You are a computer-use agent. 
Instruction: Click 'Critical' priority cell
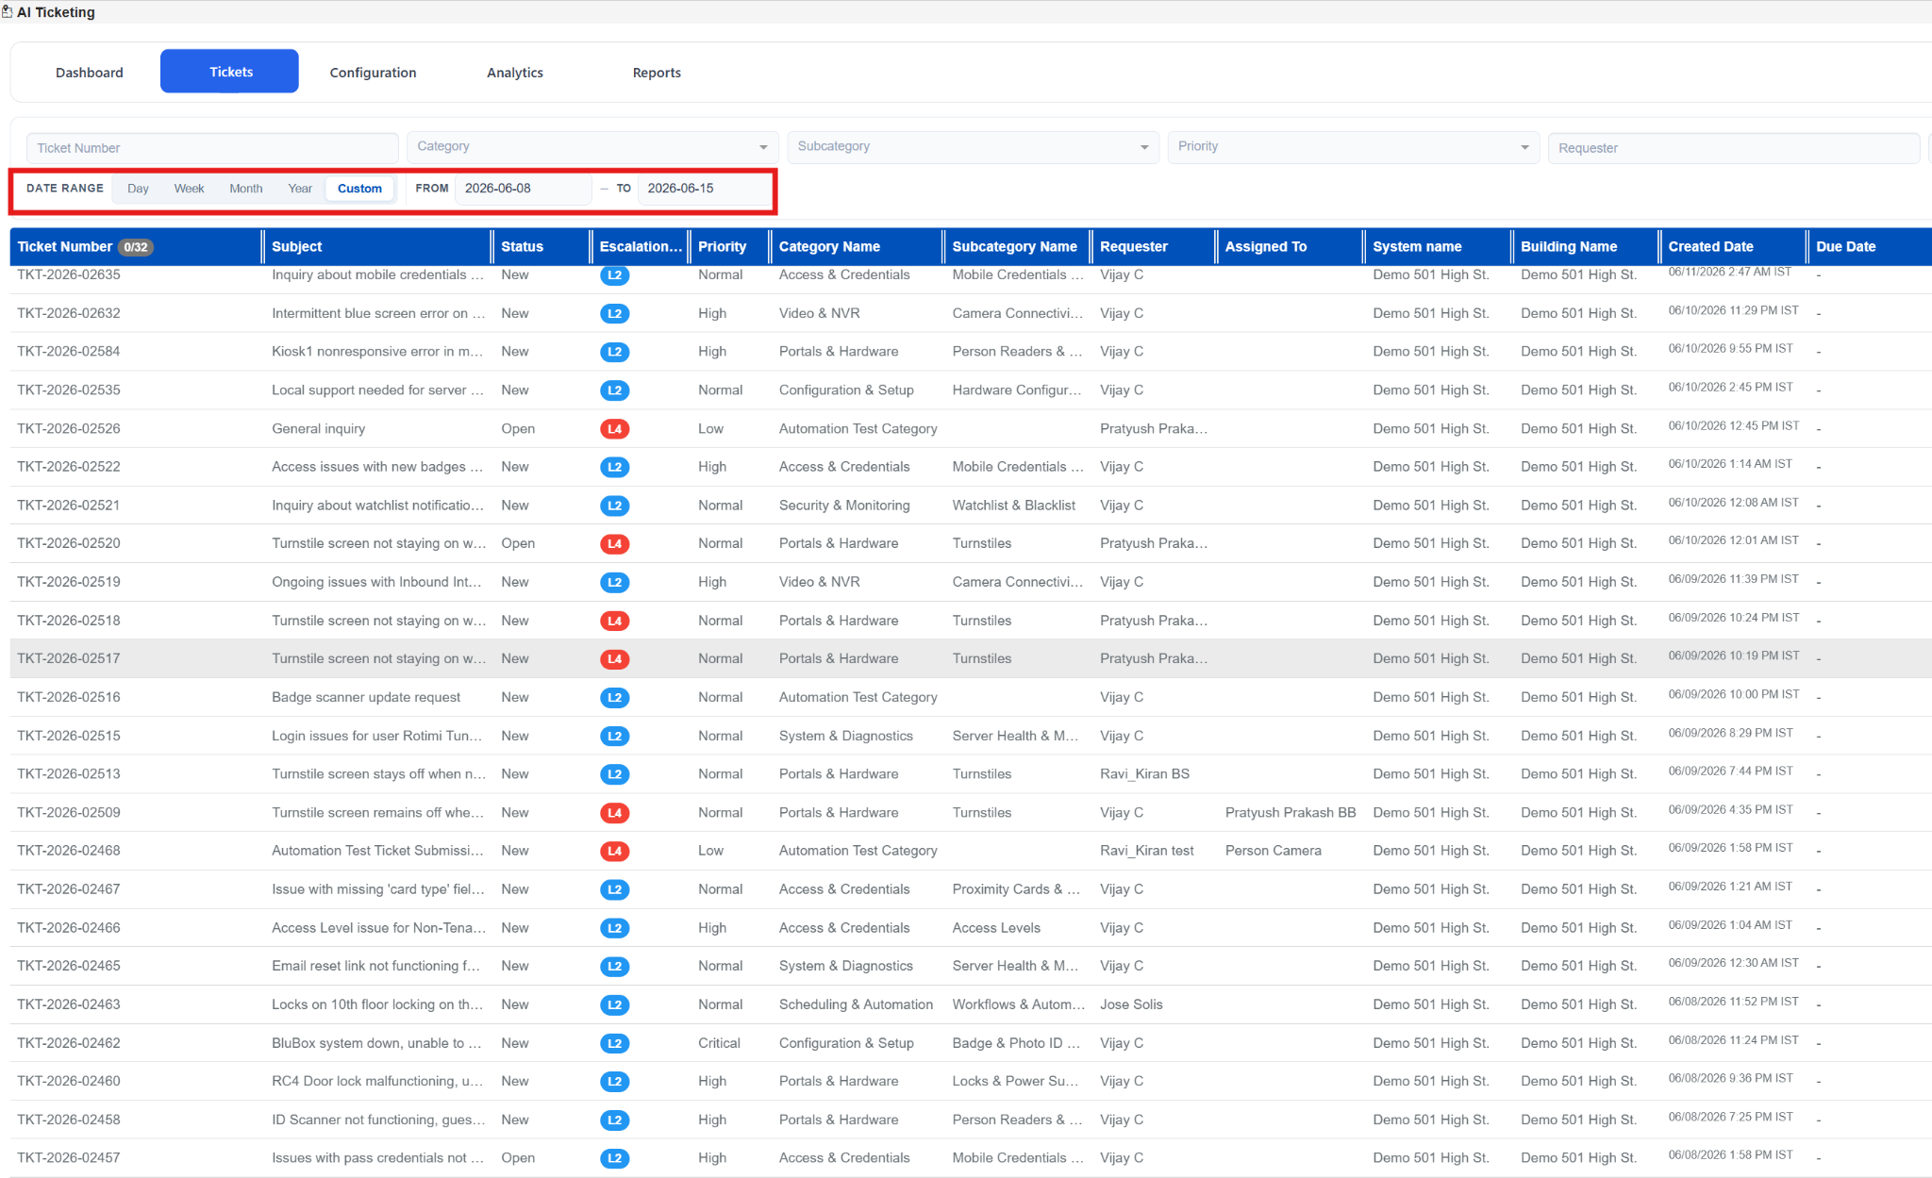click(719, 1043)
